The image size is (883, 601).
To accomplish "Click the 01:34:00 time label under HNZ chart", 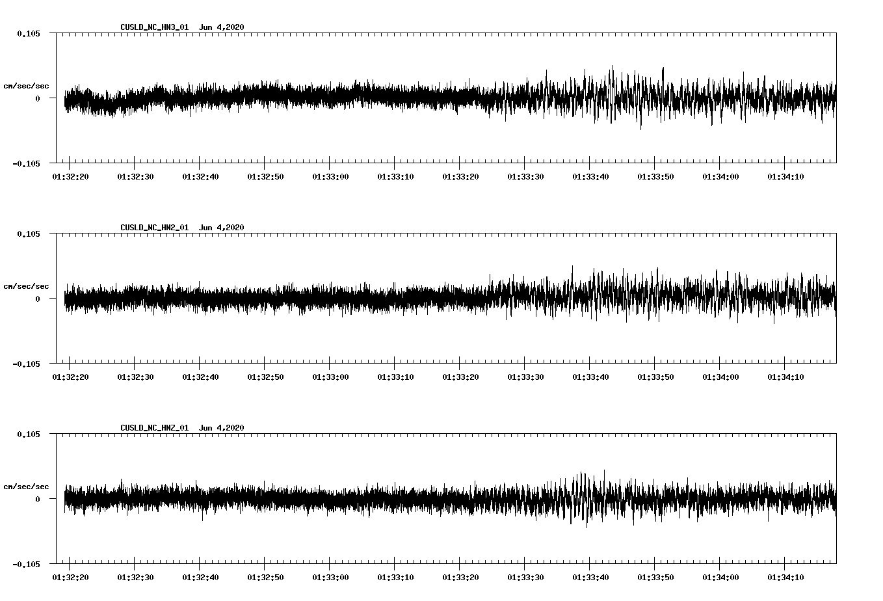I will (720, 577).
